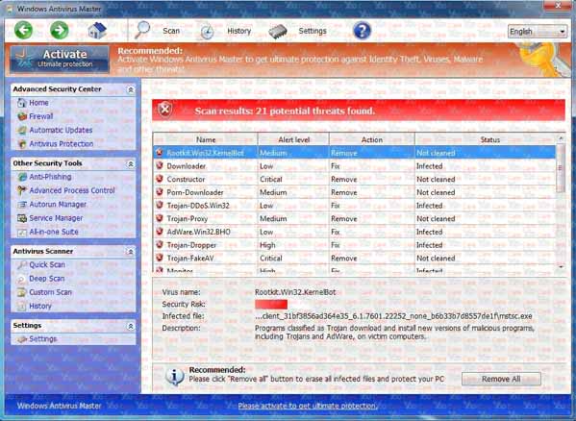Click the Critical alert level for Constructor
The height and width of the screenshot is (421, 576).
point(271,179)
